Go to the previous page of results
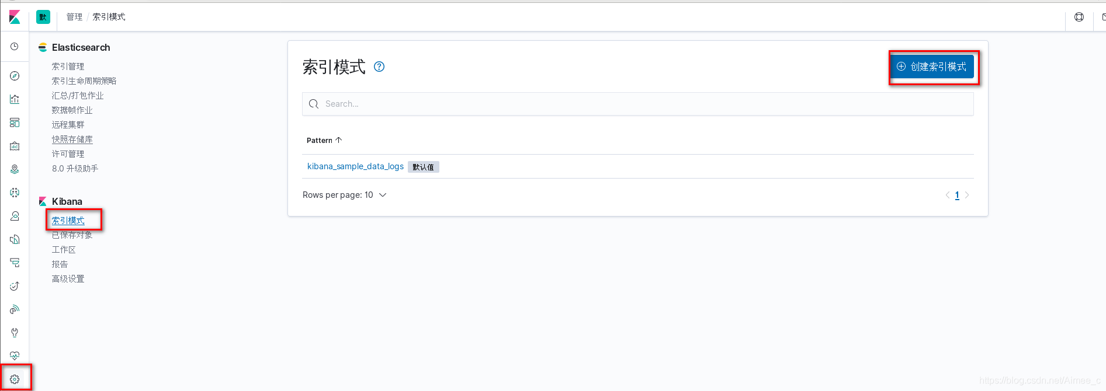The height and width of the screenshot is (391, 1106). pyautogui.click(x=947, y=195)
